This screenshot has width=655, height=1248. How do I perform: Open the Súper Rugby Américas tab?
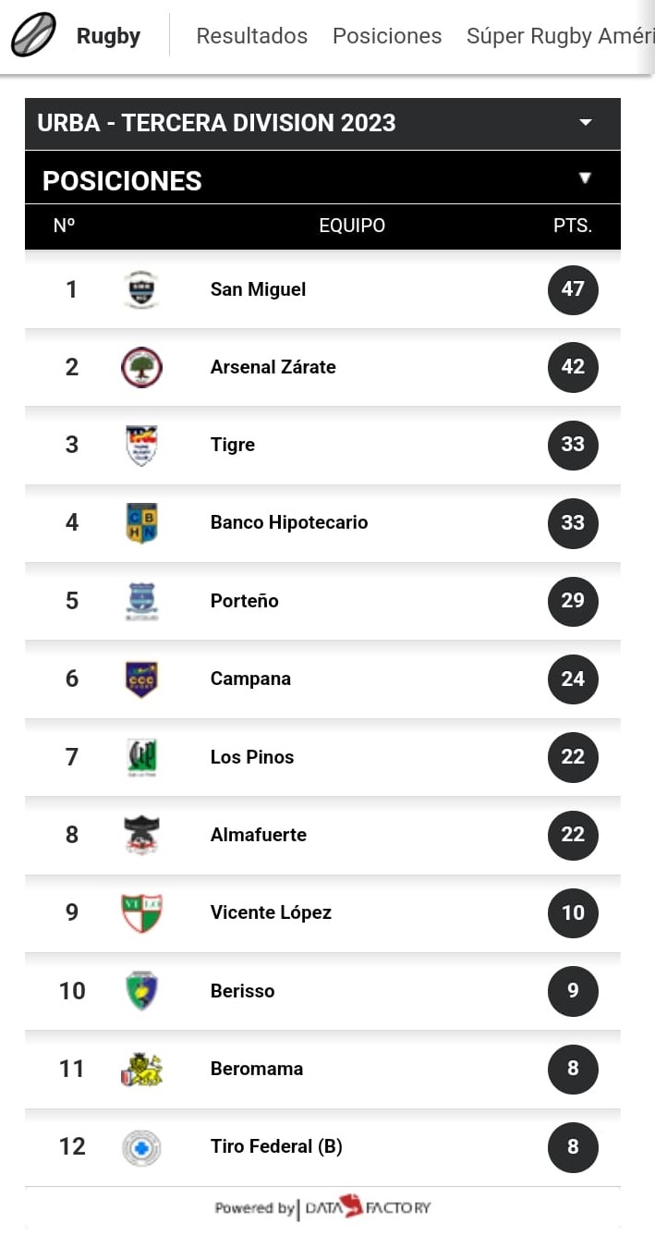coord(560,36)
